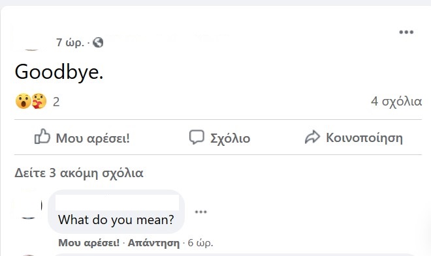Open the post's 7 ώρ. timestamp
Viewport: 431px width, 256px height.
70,43
